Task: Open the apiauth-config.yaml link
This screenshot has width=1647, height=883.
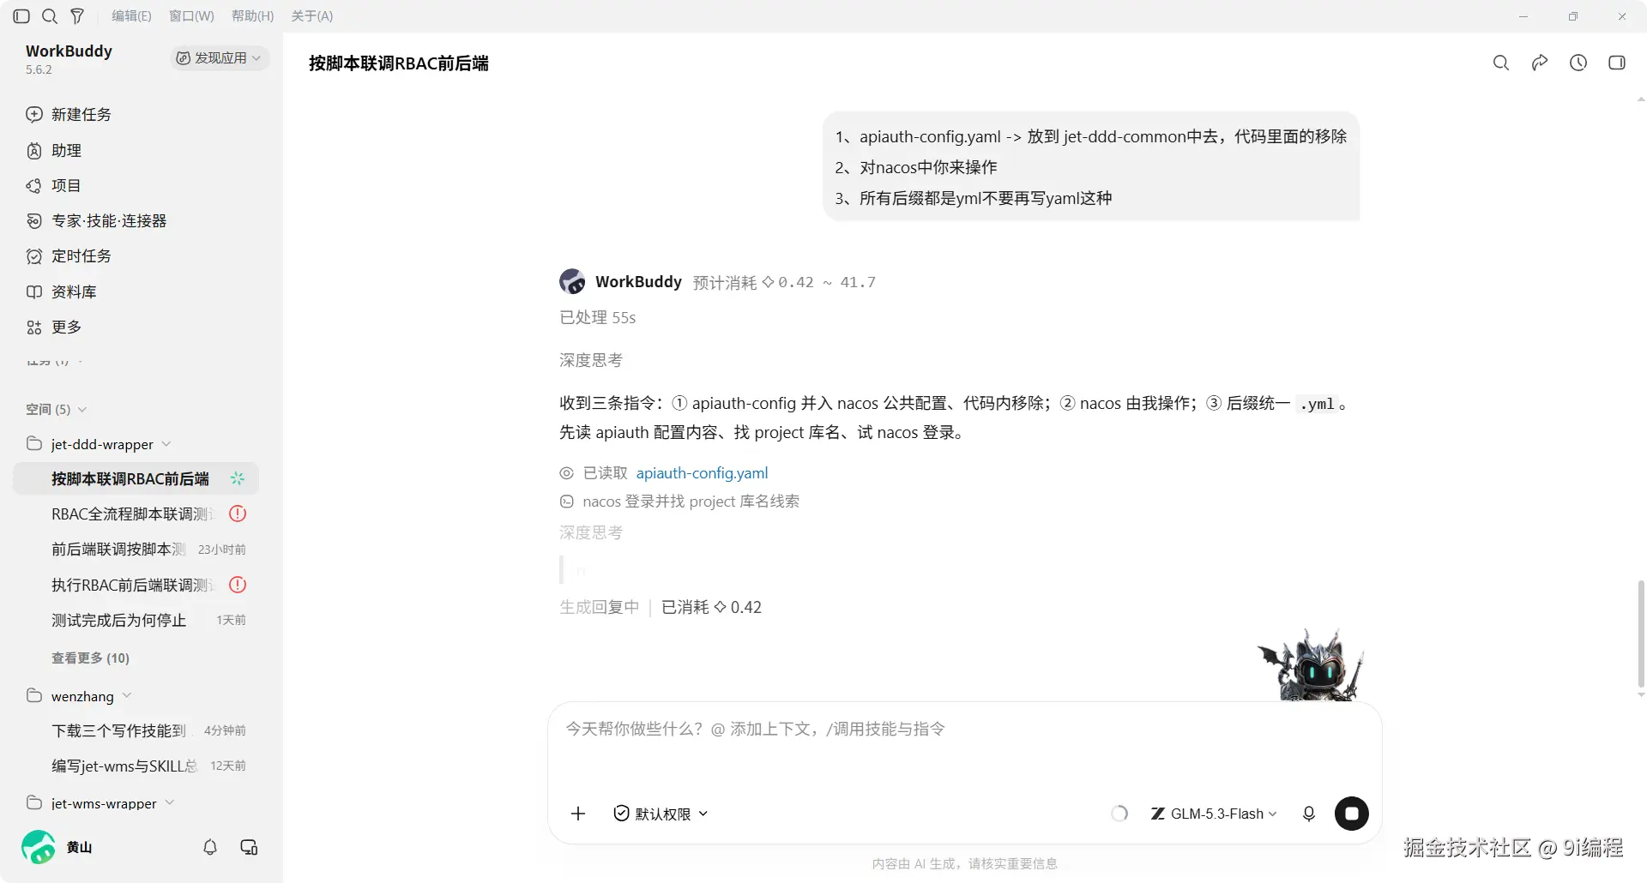Action: pos(702,473)
